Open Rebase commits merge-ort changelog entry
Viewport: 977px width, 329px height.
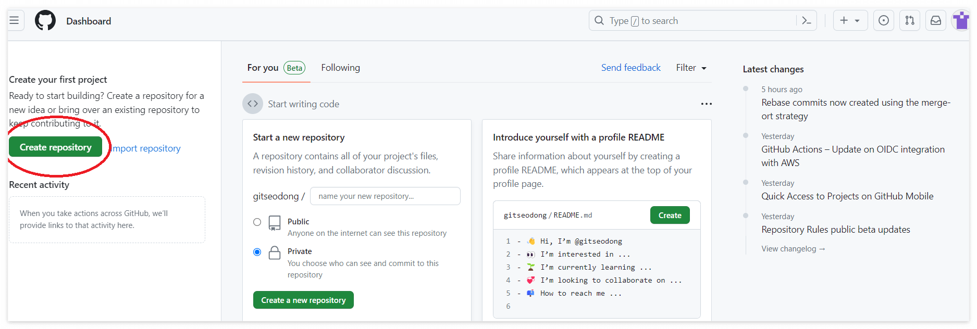point(856,109)
